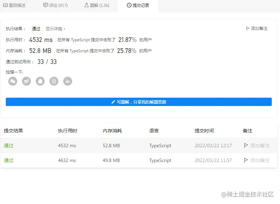Image resolution: width=280 pixels, height=204 pixels.
Task: Share result via LinkedIn icon
Action: click(68, 81)
